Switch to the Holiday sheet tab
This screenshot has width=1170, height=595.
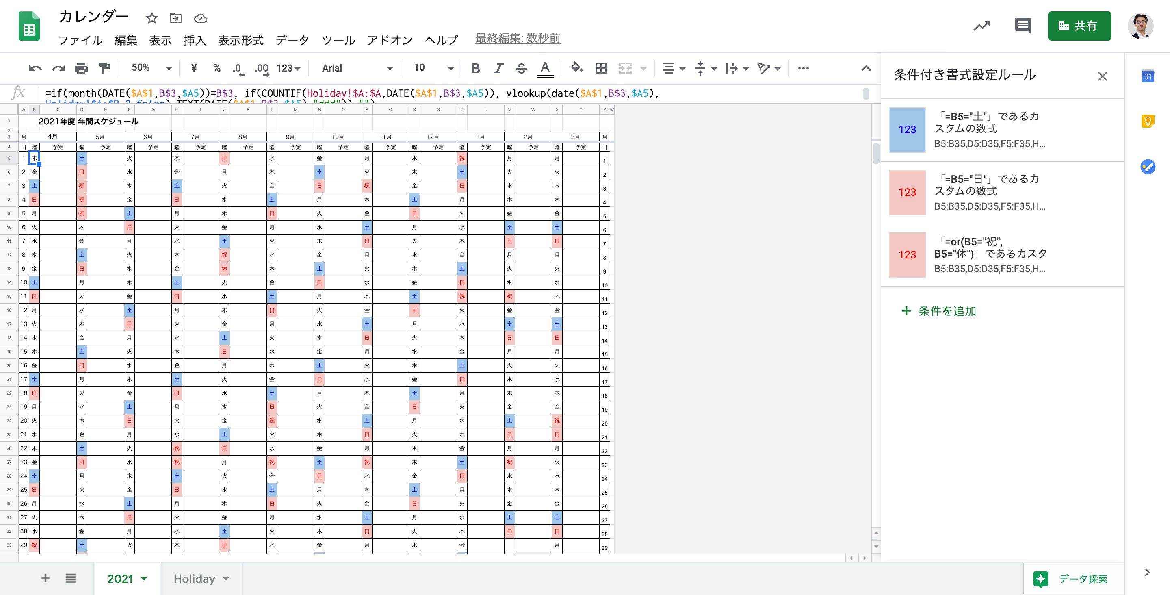pos(195,579)
